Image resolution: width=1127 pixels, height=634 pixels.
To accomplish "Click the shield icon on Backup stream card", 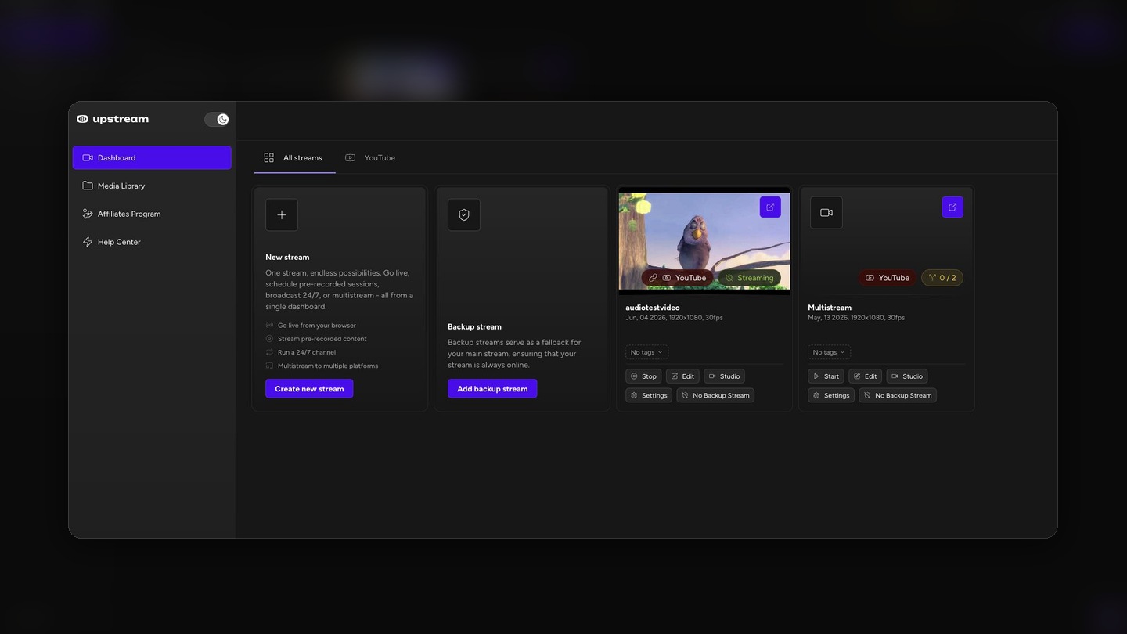I will tap(464, 214).
